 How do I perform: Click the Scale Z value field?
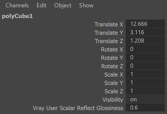pyautogui.click(x=145, y=91)
